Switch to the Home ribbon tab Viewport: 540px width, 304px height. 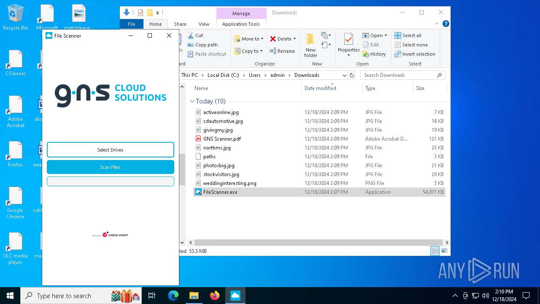pos(155,24)
